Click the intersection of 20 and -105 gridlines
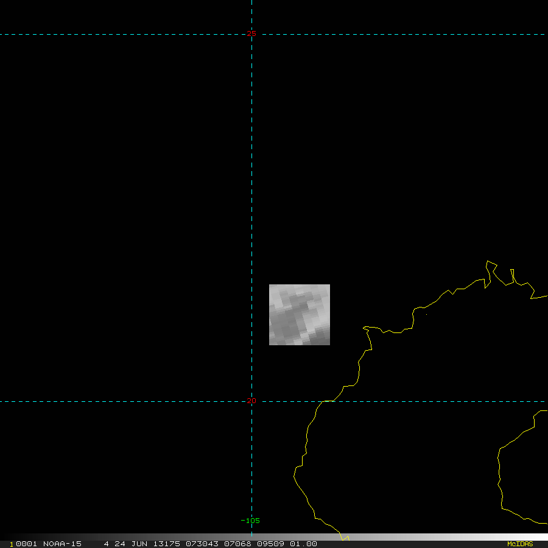548x548 pixels. click(251, 401)
